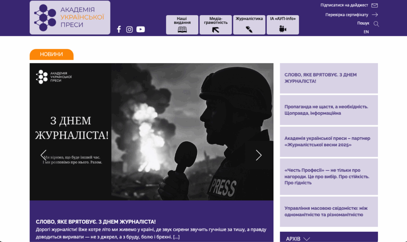407x242 pixels.
Task: Click the video camera icon under ІА «АУП-info»
Action: 283,29
